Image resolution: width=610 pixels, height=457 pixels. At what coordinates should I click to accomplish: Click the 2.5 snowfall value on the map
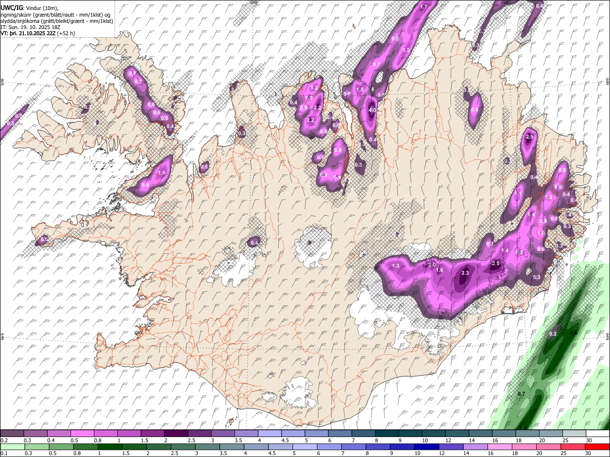click(x=496, y=263)
